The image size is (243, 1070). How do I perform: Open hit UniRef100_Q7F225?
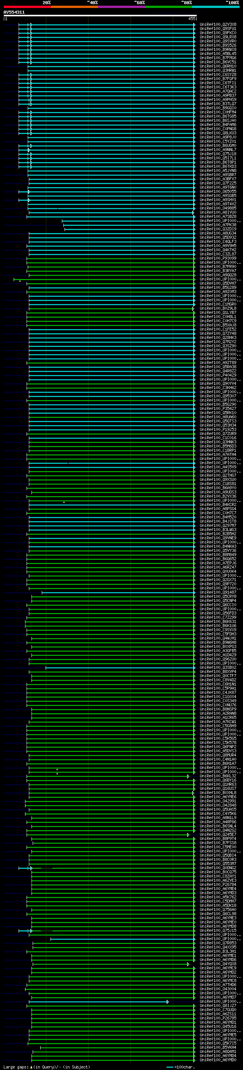(x=218, y=183)
